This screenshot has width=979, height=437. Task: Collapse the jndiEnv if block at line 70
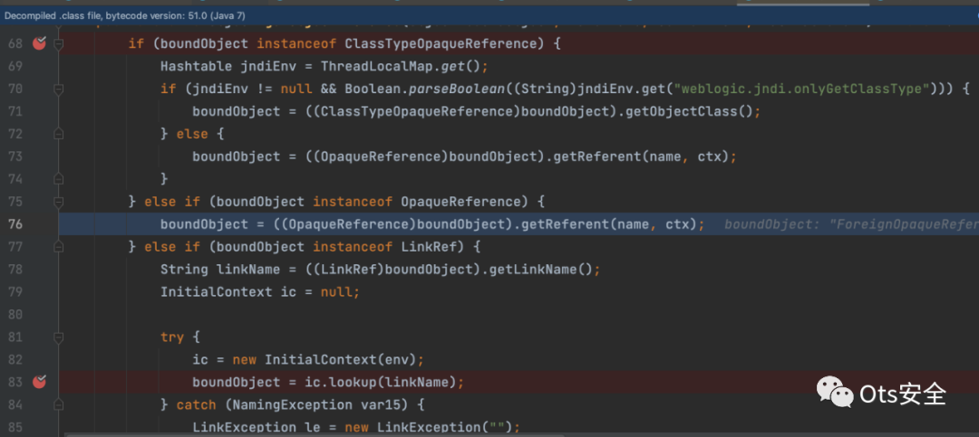coord(59,90)
